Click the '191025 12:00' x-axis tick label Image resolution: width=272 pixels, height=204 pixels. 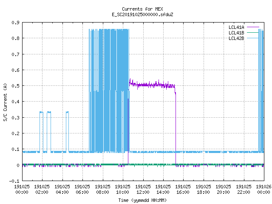point(143,190)
